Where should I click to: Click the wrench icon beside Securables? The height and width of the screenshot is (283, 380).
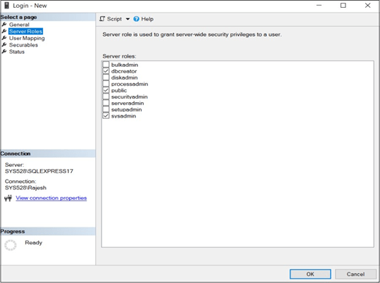click(4, 45)
